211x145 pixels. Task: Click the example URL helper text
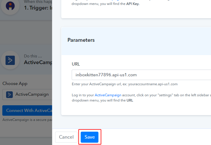pyautogui.click(x=125, y=84)
